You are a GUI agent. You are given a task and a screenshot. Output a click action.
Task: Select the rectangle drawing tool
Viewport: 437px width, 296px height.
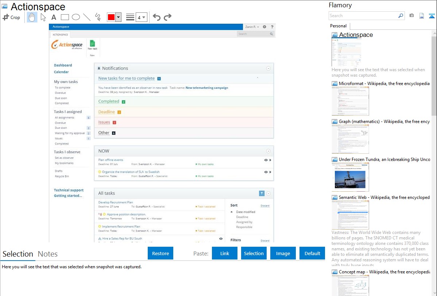tap(65, 17)
